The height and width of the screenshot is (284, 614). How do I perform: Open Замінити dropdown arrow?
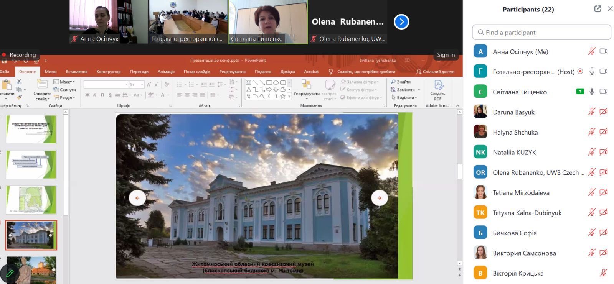[419, 90]
